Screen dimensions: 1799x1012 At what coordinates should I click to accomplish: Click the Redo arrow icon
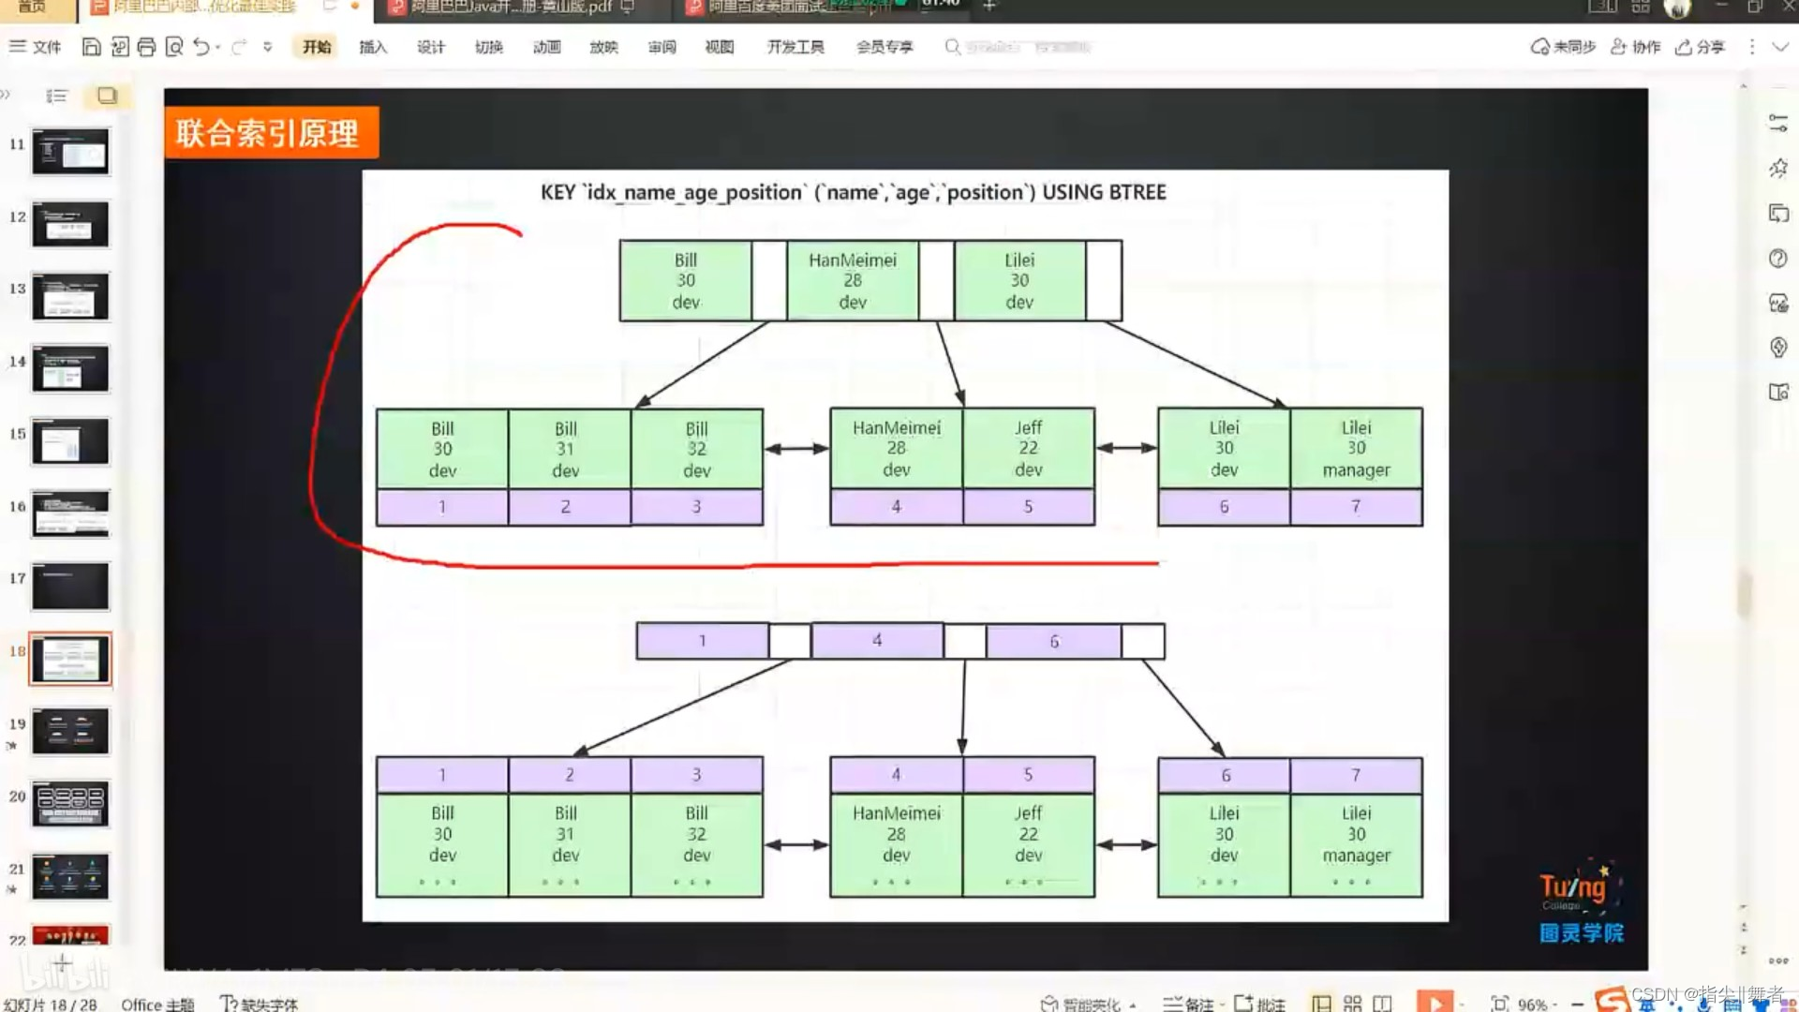pos(239,47)
